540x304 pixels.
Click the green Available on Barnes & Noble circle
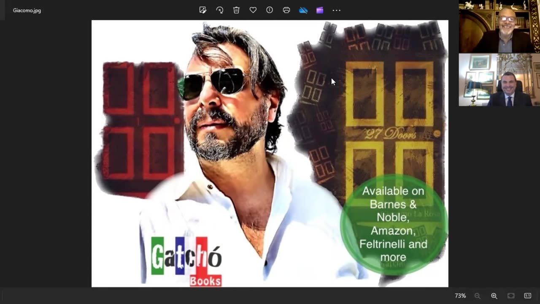394,225
